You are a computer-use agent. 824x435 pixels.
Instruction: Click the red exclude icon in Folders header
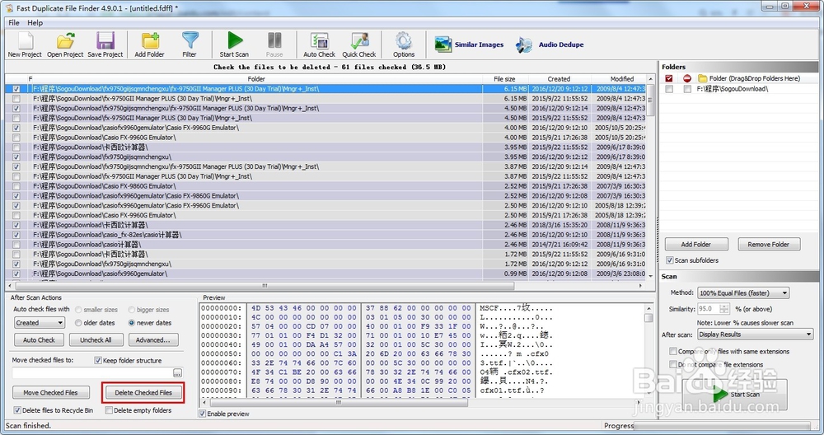[687, 78]
